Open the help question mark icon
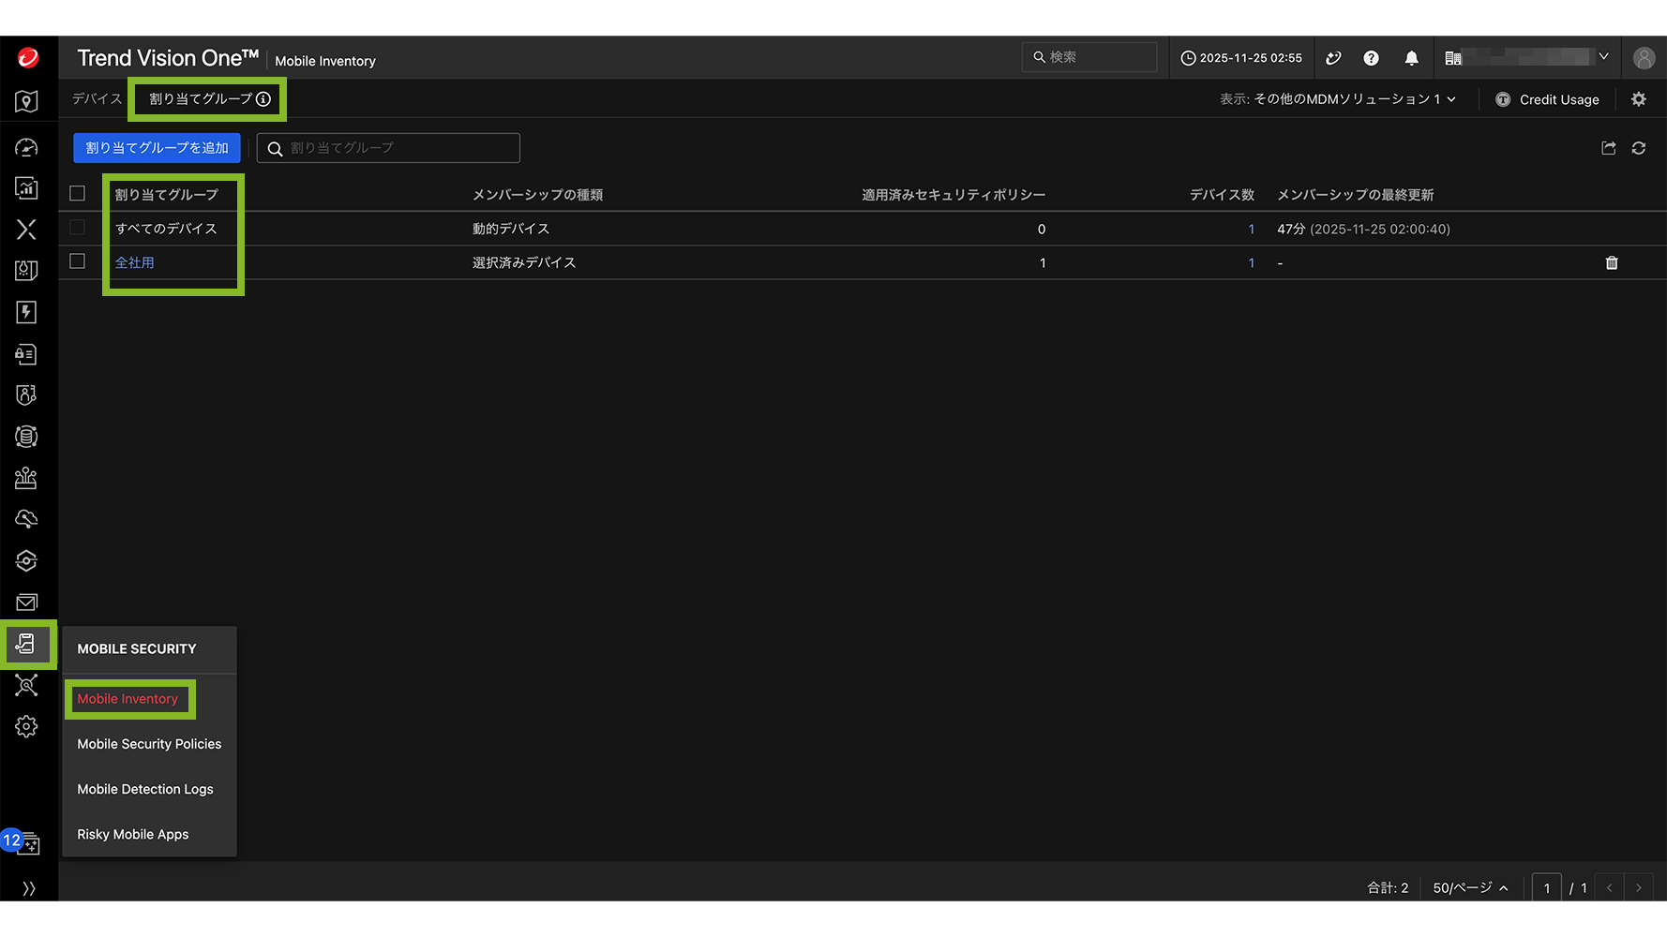This screenshot has width=1667, height=937. (1371, 58)
